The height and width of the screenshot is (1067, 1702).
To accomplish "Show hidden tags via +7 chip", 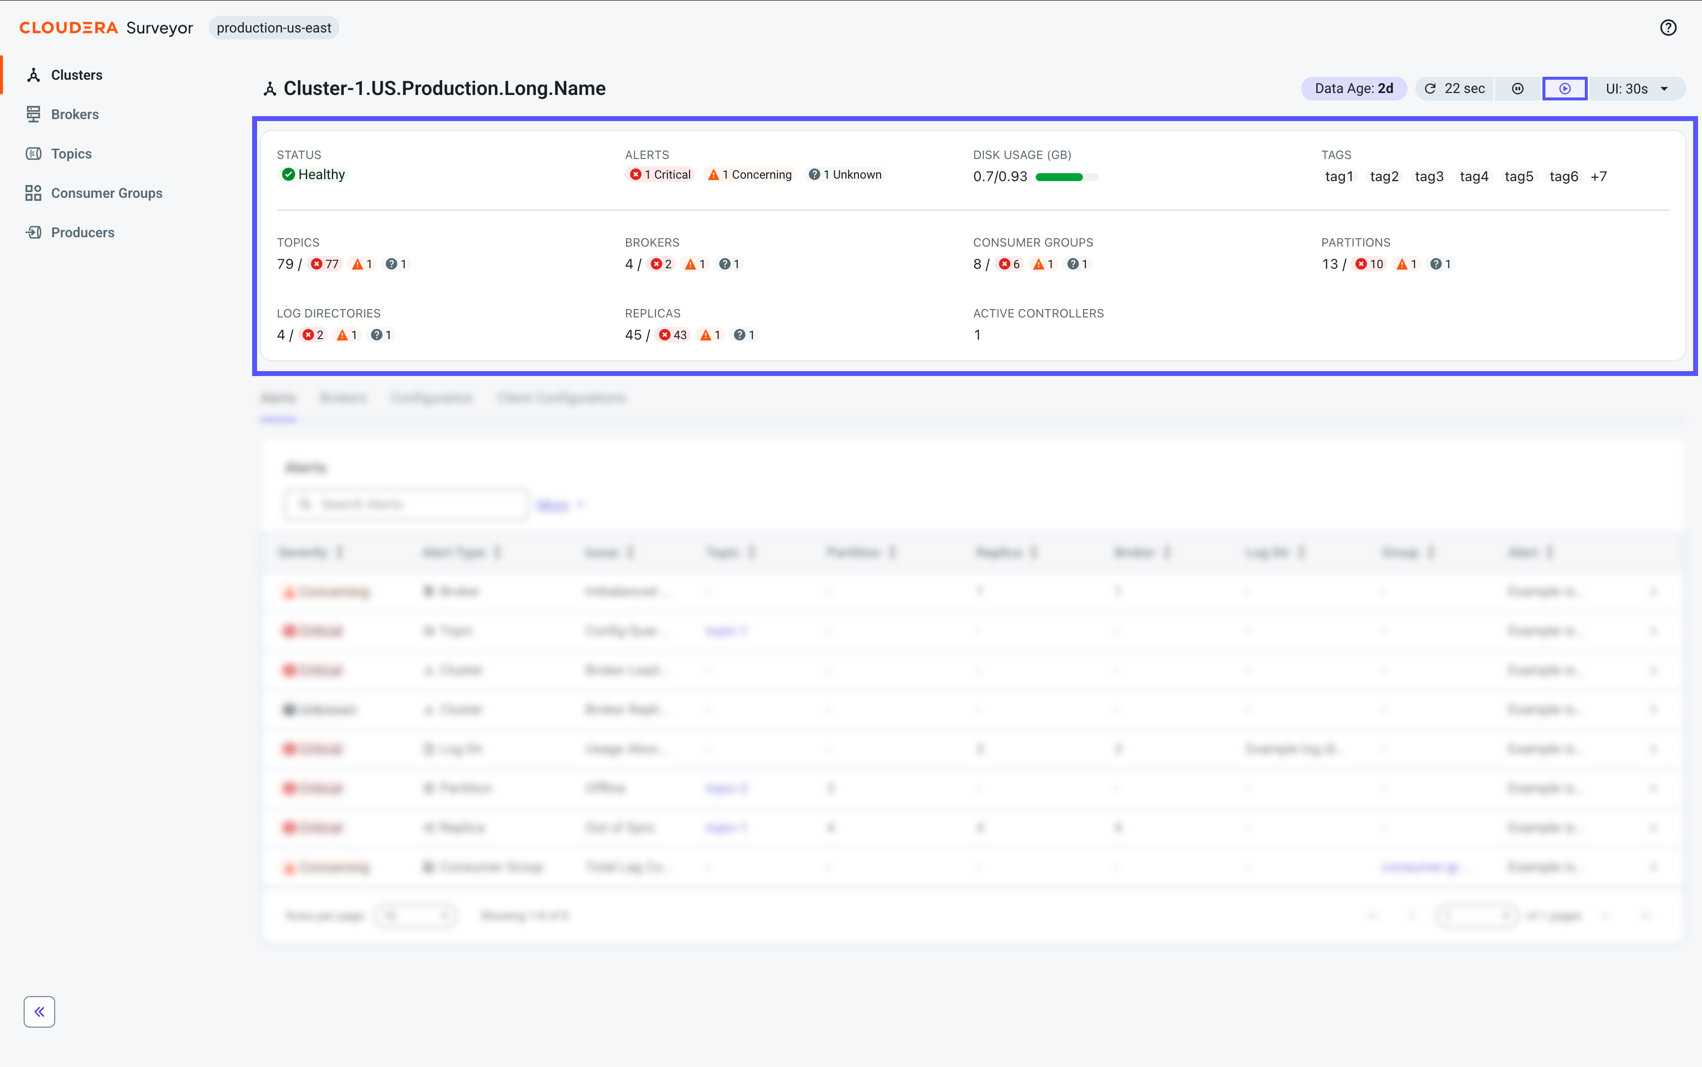I will (x=1598, y=176).
